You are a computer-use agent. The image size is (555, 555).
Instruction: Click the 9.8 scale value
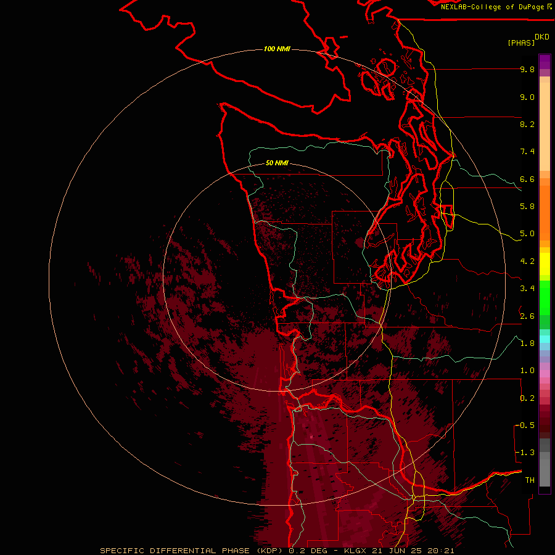[x=527, y=69]
